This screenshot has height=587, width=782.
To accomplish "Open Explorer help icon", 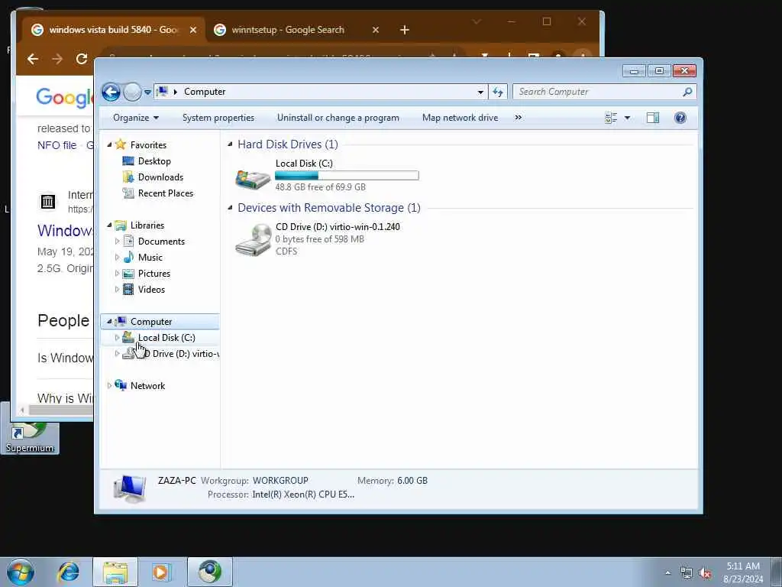I will pyautogui.click(x=680, y=118).
